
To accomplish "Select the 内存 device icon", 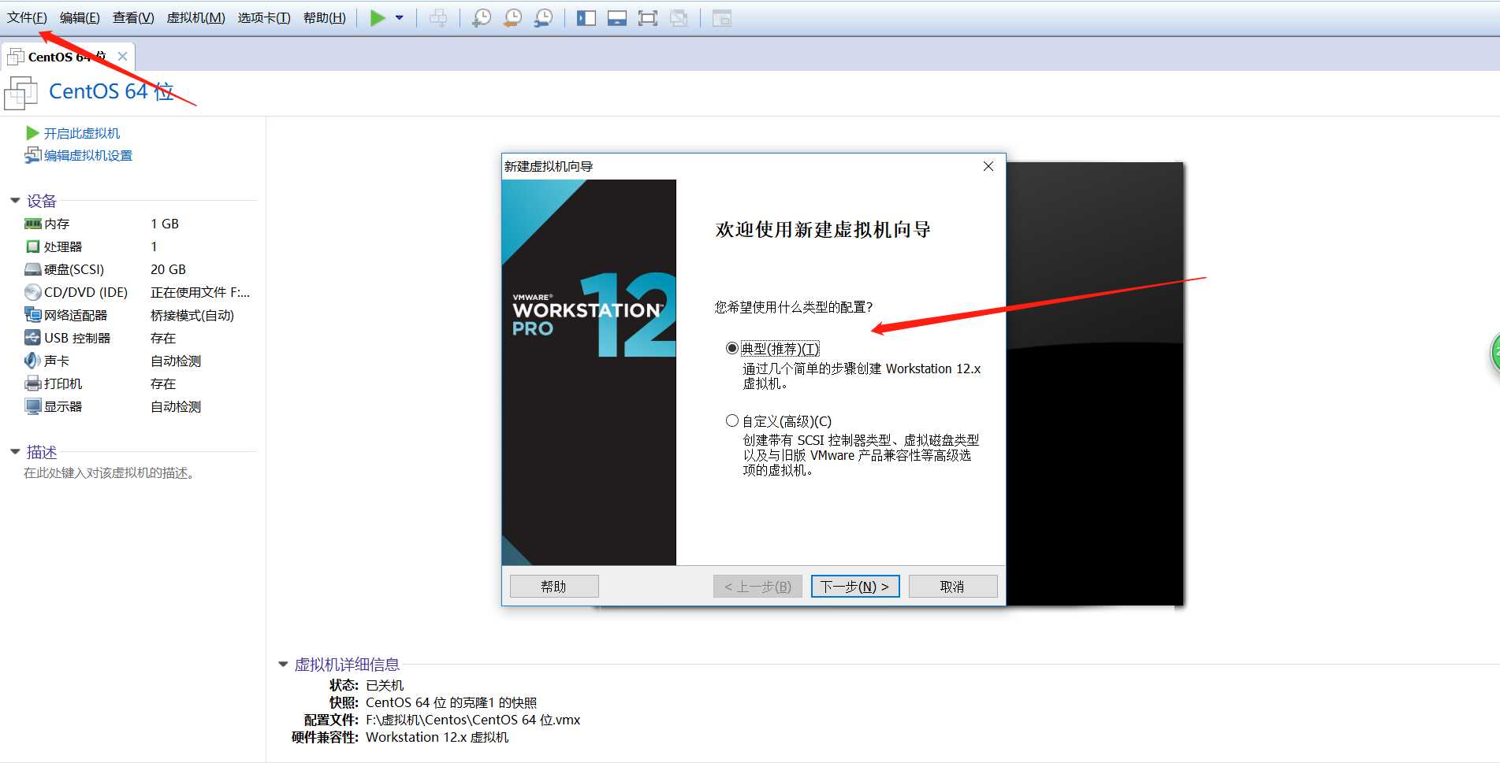I will [32, 224].
